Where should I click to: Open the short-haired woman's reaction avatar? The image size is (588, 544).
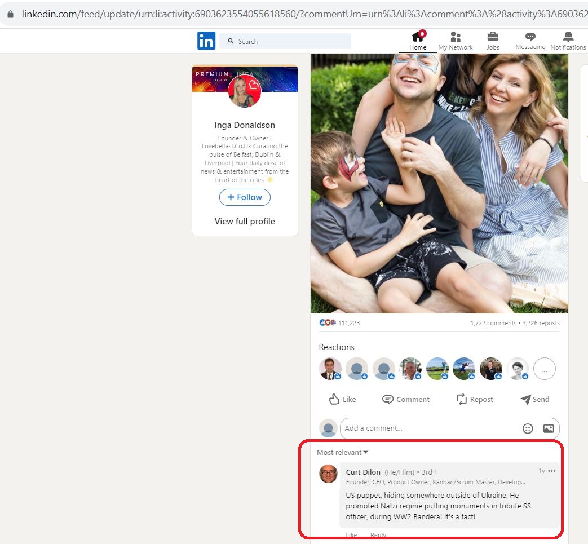518,369
